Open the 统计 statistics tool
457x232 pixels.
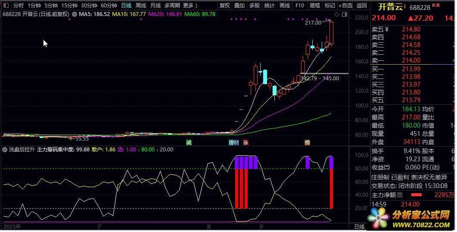coord(269,6)
